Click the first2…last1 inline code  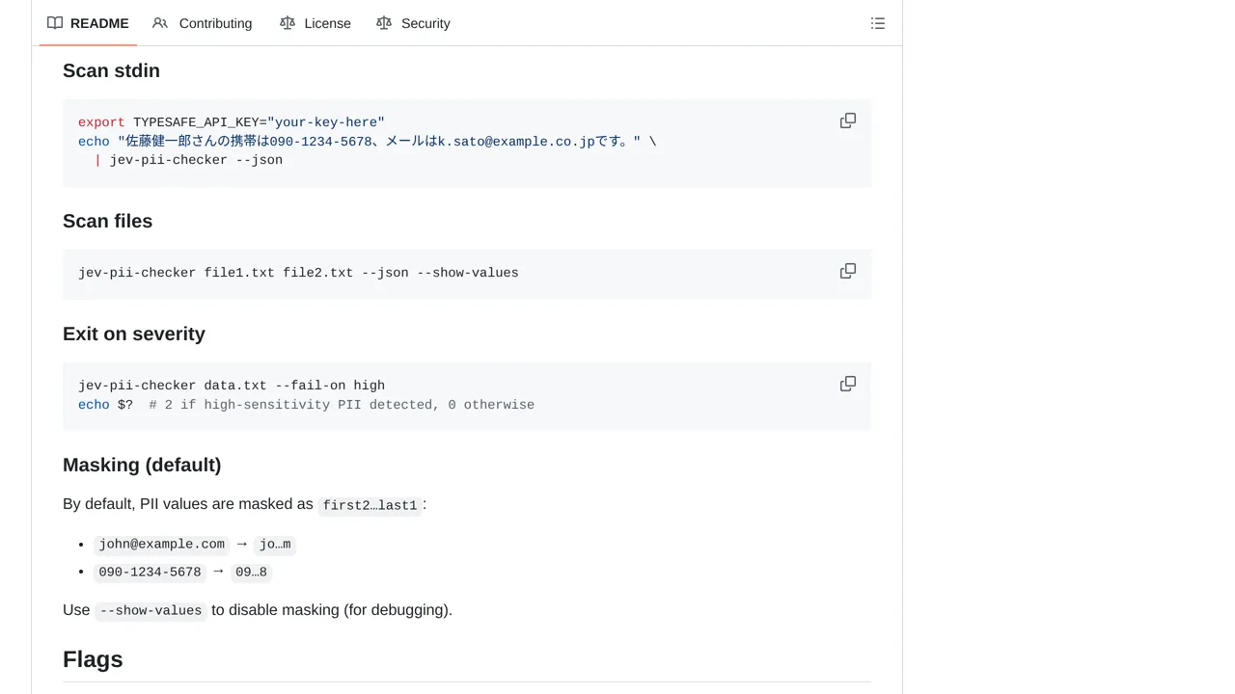coord(370,505)
